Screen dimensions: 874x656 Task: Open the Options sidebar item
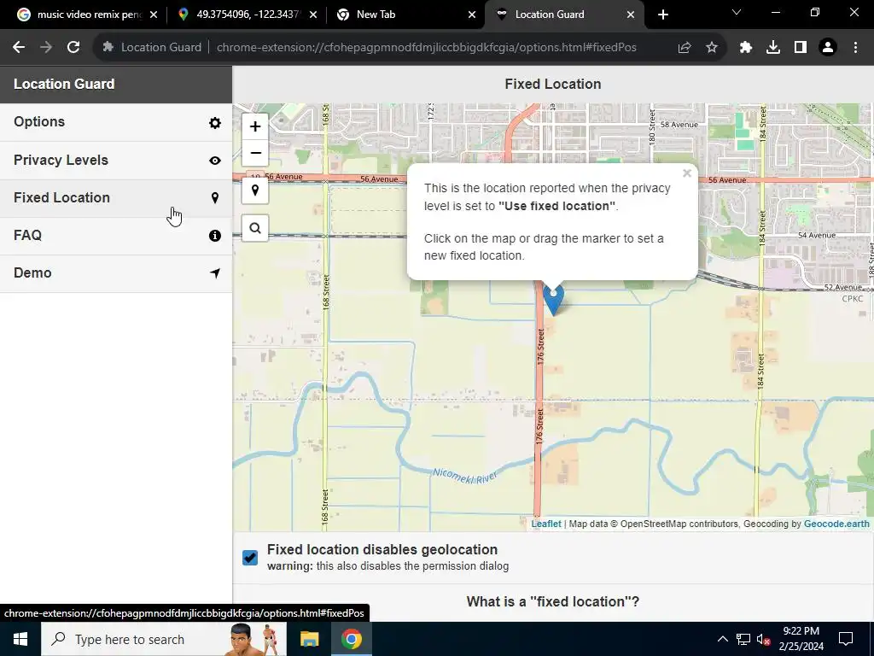(x=116, y=122)
